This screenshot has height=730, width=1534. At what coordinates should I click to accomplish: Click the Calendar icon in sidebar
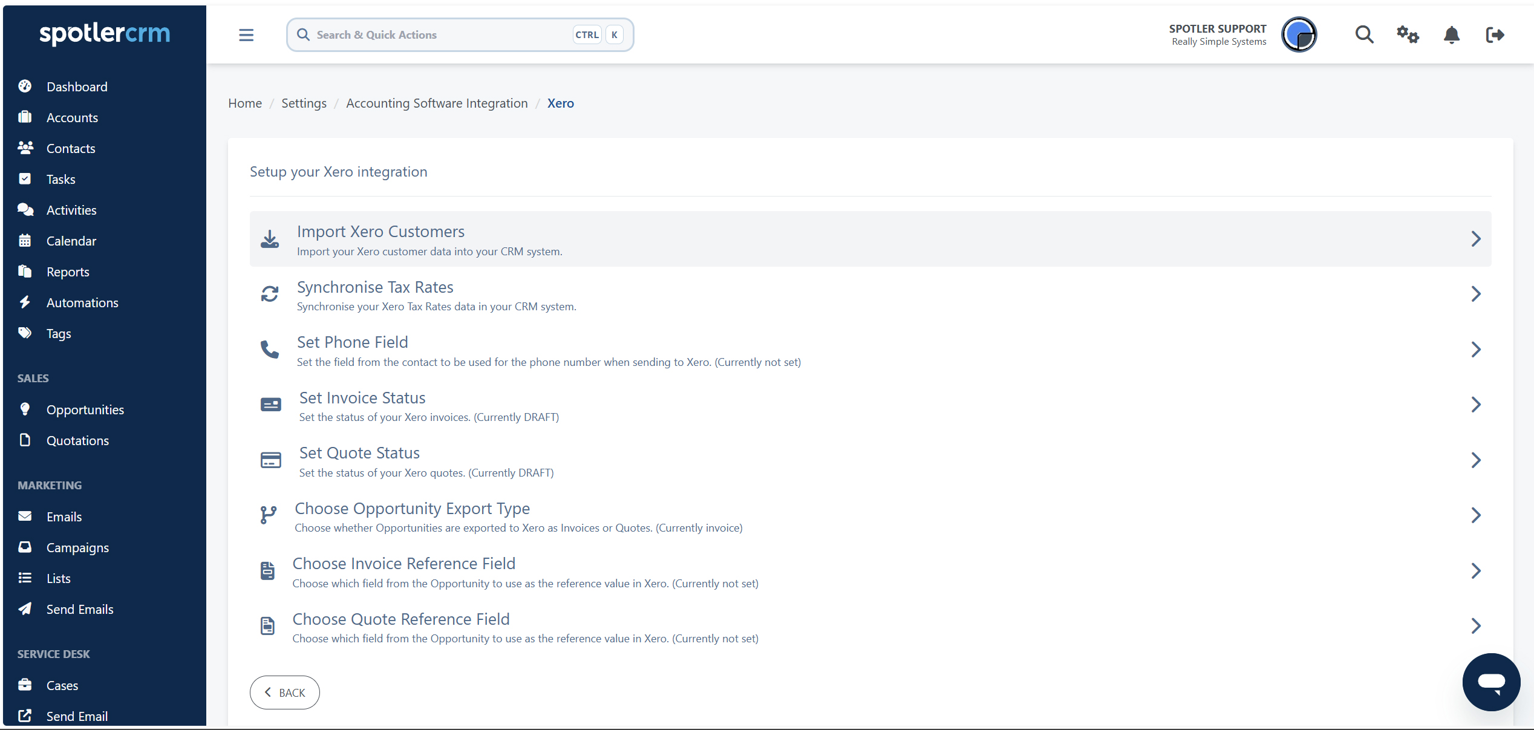[25, 240]
